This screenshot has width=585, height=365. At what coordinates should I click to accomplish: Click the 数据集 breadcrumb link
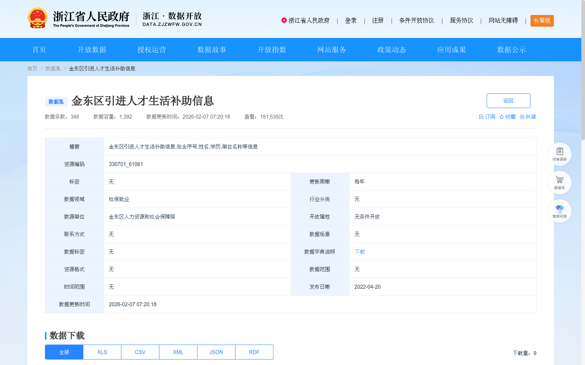click(53, 69)
